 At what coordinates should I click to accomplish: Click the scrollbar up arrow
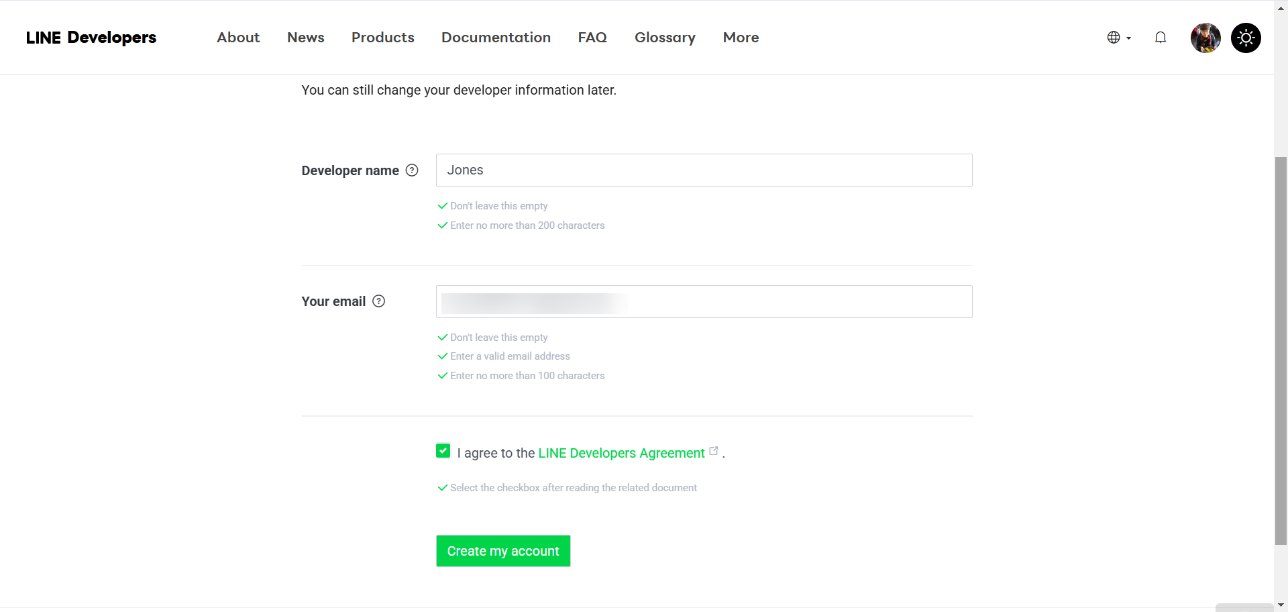tap(1281, 9)
